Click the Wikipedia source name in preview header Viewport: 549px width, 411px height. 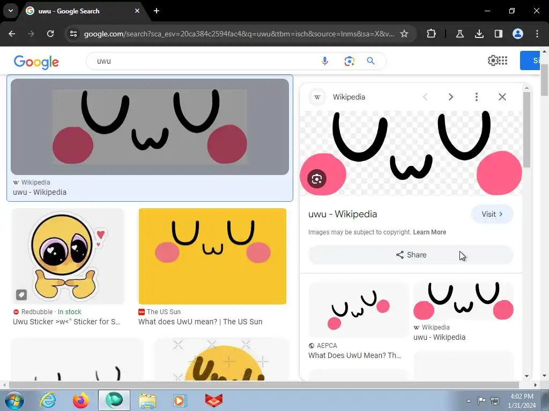348,97
